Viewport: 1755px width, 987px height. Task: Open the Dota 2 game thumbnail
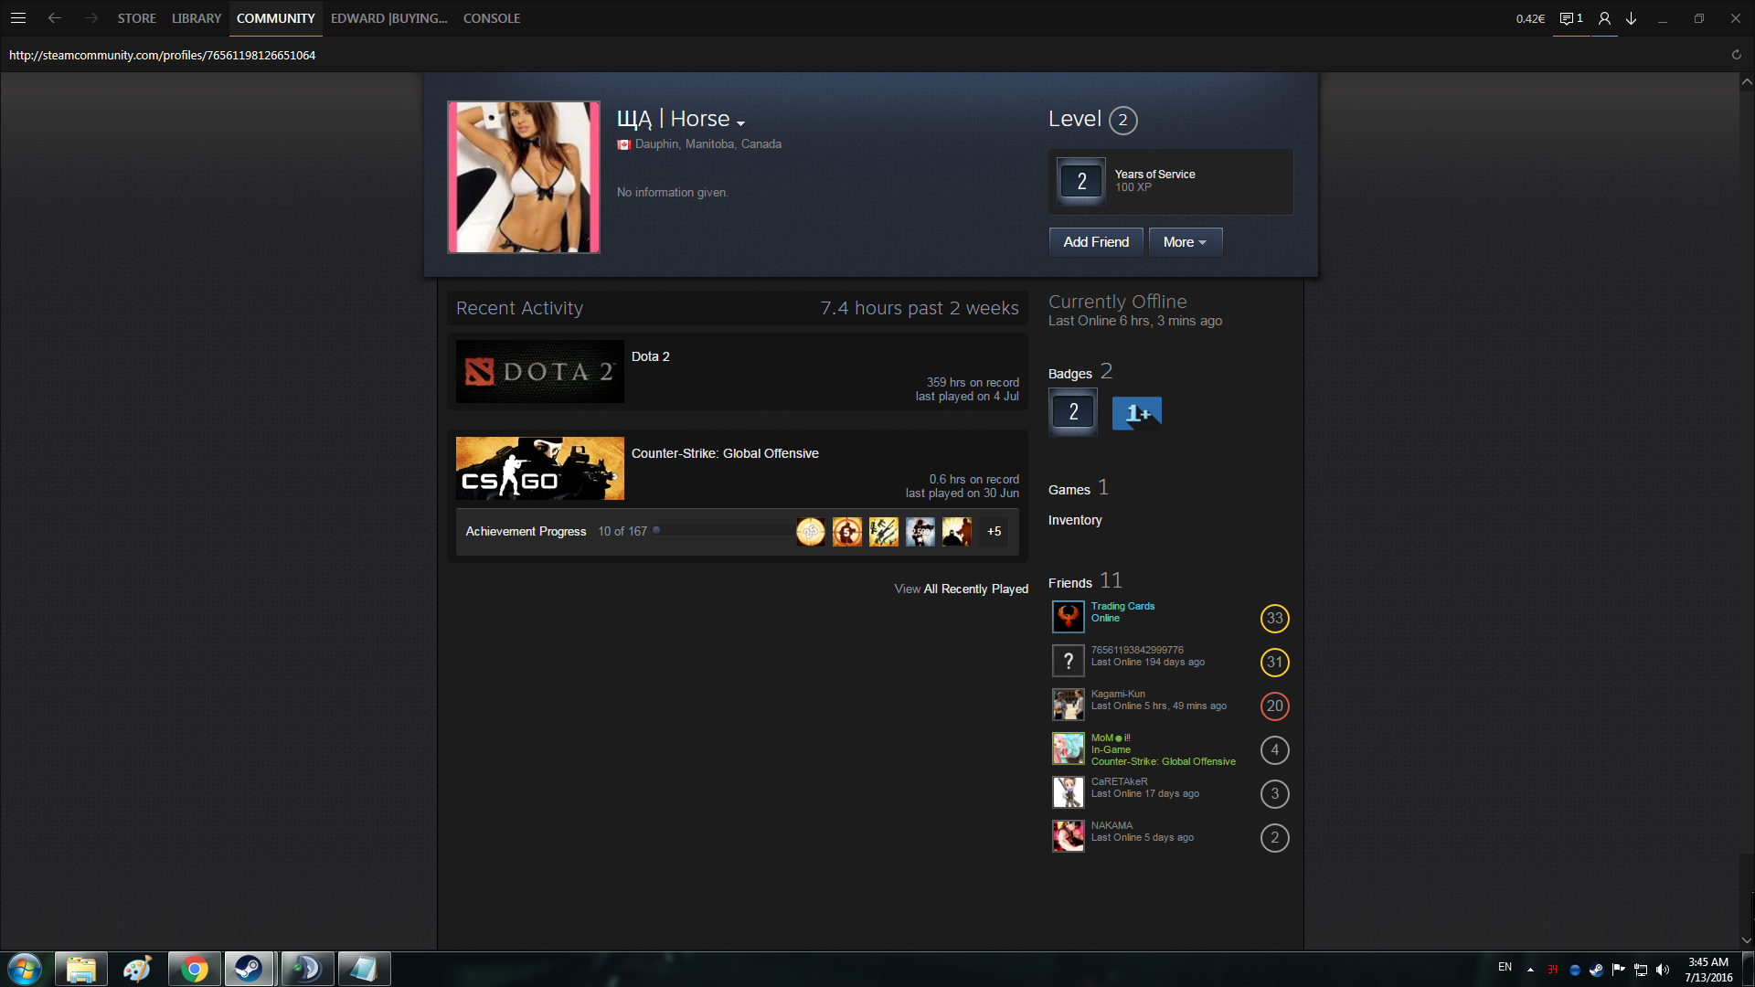[x=539, y=372]
